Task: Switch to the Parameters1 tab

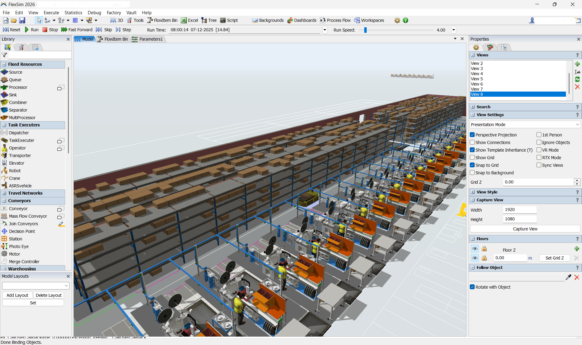Action: (150, 39)
